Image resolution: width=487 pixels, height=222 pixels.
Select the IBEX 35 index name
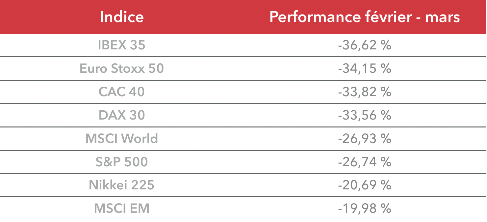tap(122, 45)
